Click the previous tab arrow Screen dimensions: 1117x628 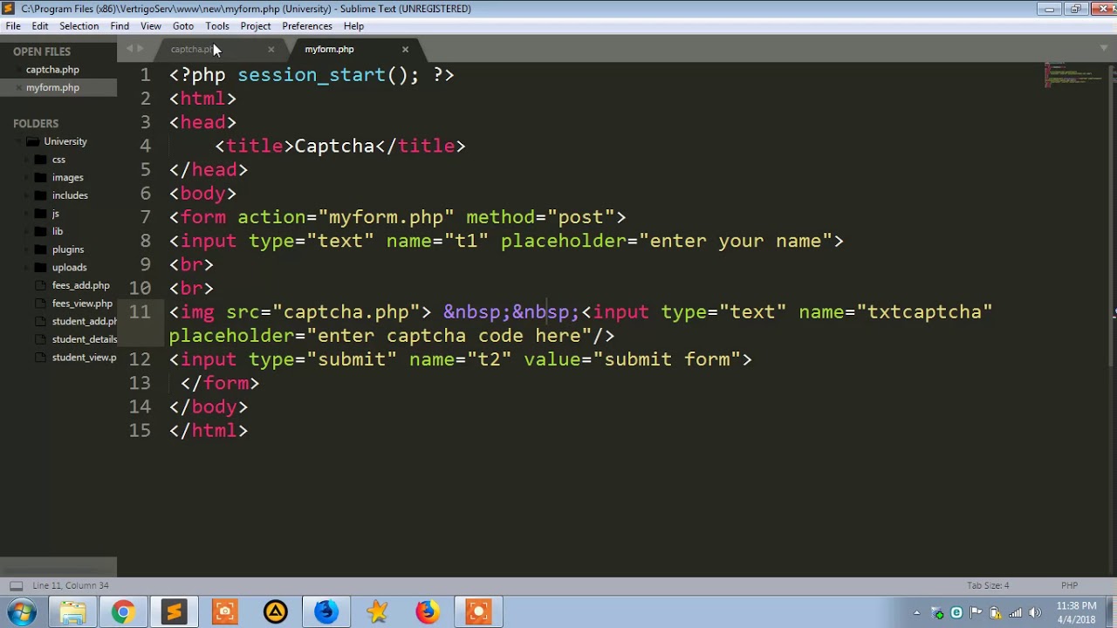click(129, 49)
